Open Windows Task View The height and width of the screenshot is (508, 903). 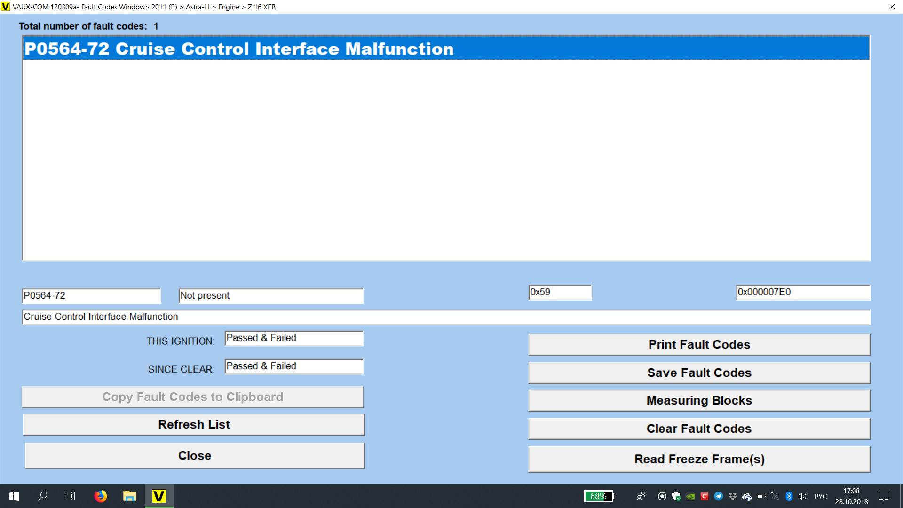tap(71, 496)
